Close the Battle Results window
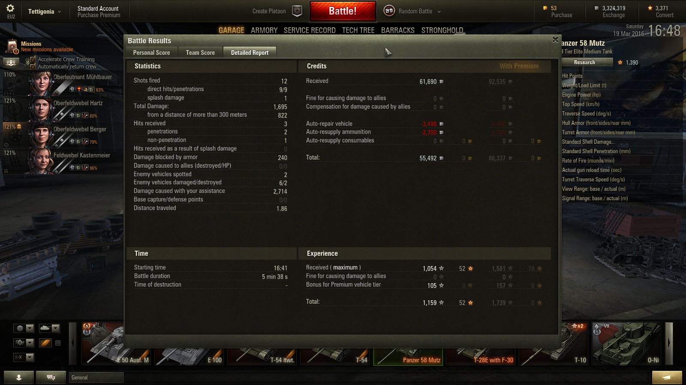 [x=555, y=40]
